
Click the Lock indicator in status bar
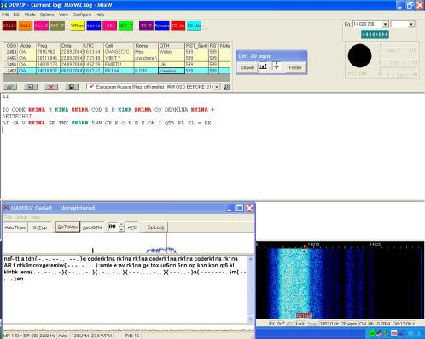click(300, 324)
